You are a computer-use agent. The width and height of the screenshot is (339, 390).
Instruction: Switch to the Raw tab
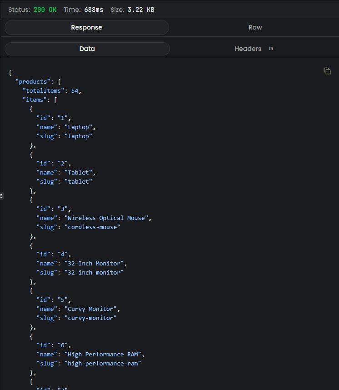click(255, 27)
